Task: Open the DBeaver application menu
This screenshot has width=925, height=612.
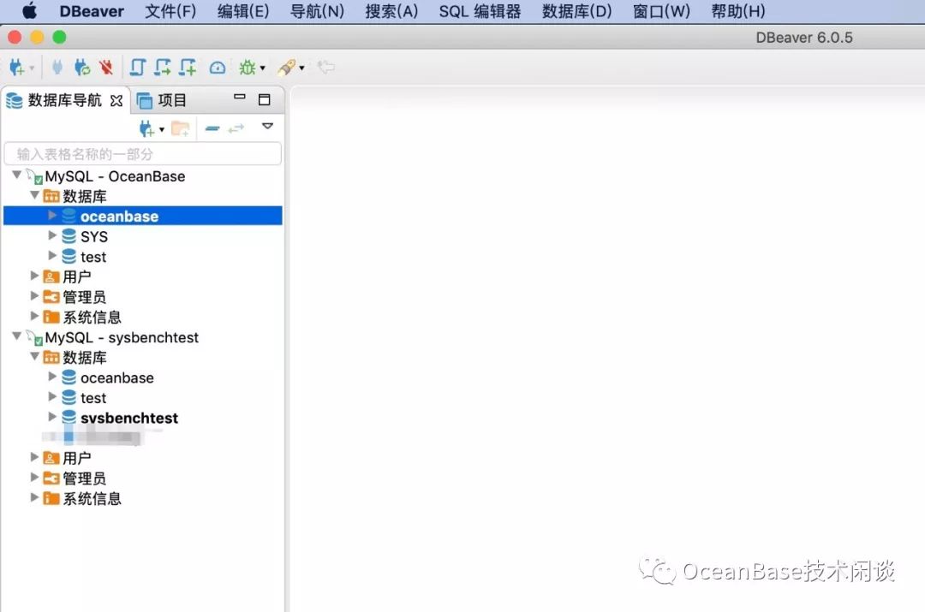Action: click(92, 11)
